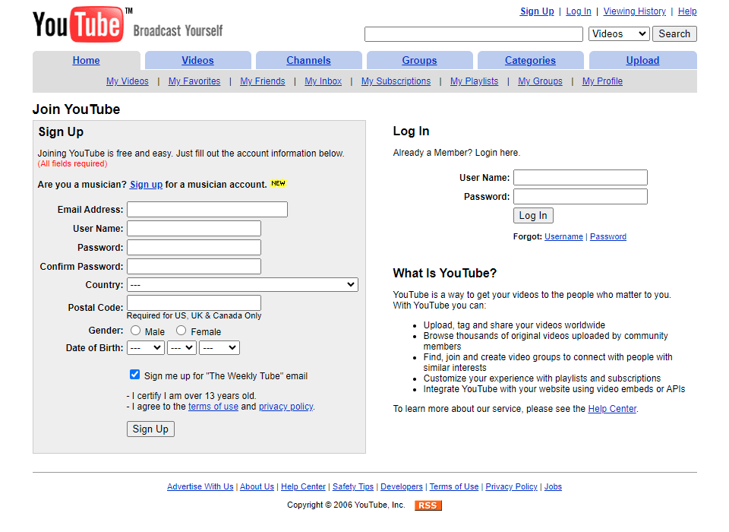Open the search type Videos dropdown
Viewport: 729px width, 532px height.
click(619, 34)
